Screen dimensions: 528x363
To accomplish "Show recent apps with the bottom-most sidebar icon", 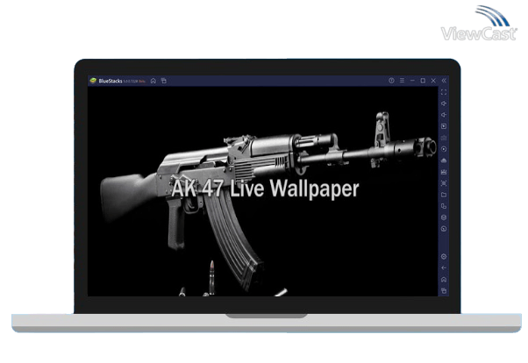I will pyautogui.click(x=444, y=290).
